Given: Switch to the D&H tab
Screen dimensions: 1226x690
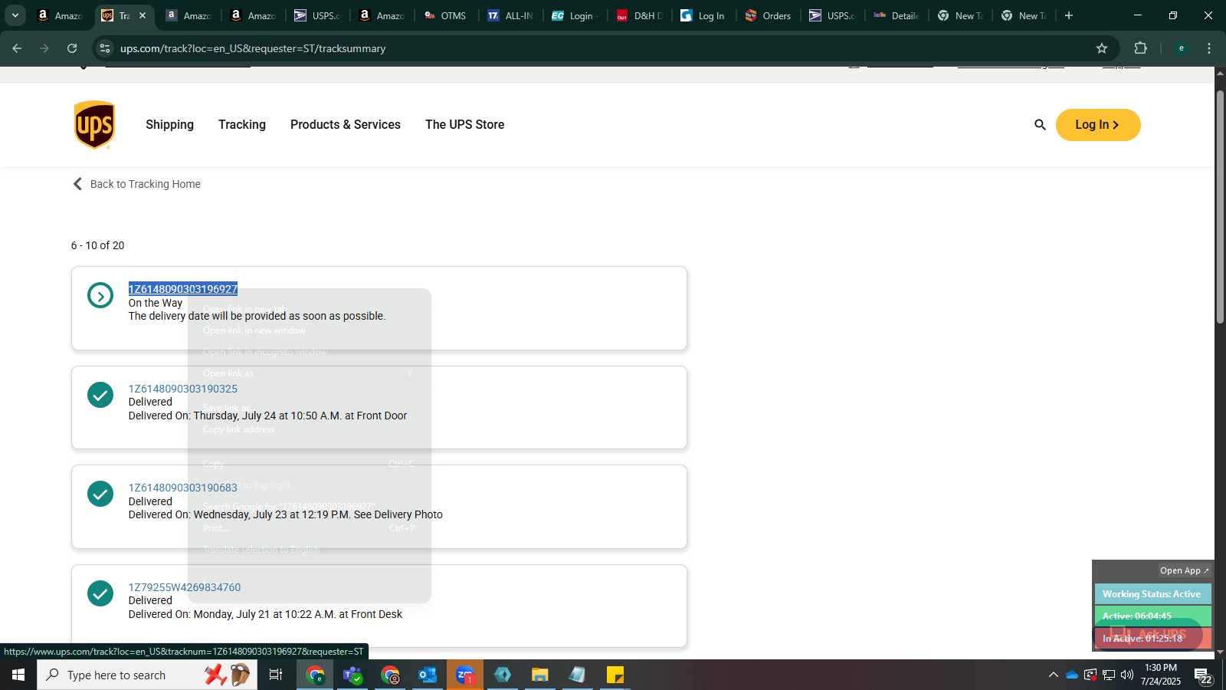Looking at the screenshot, I should pyautogui.click(x=639, y=15).
